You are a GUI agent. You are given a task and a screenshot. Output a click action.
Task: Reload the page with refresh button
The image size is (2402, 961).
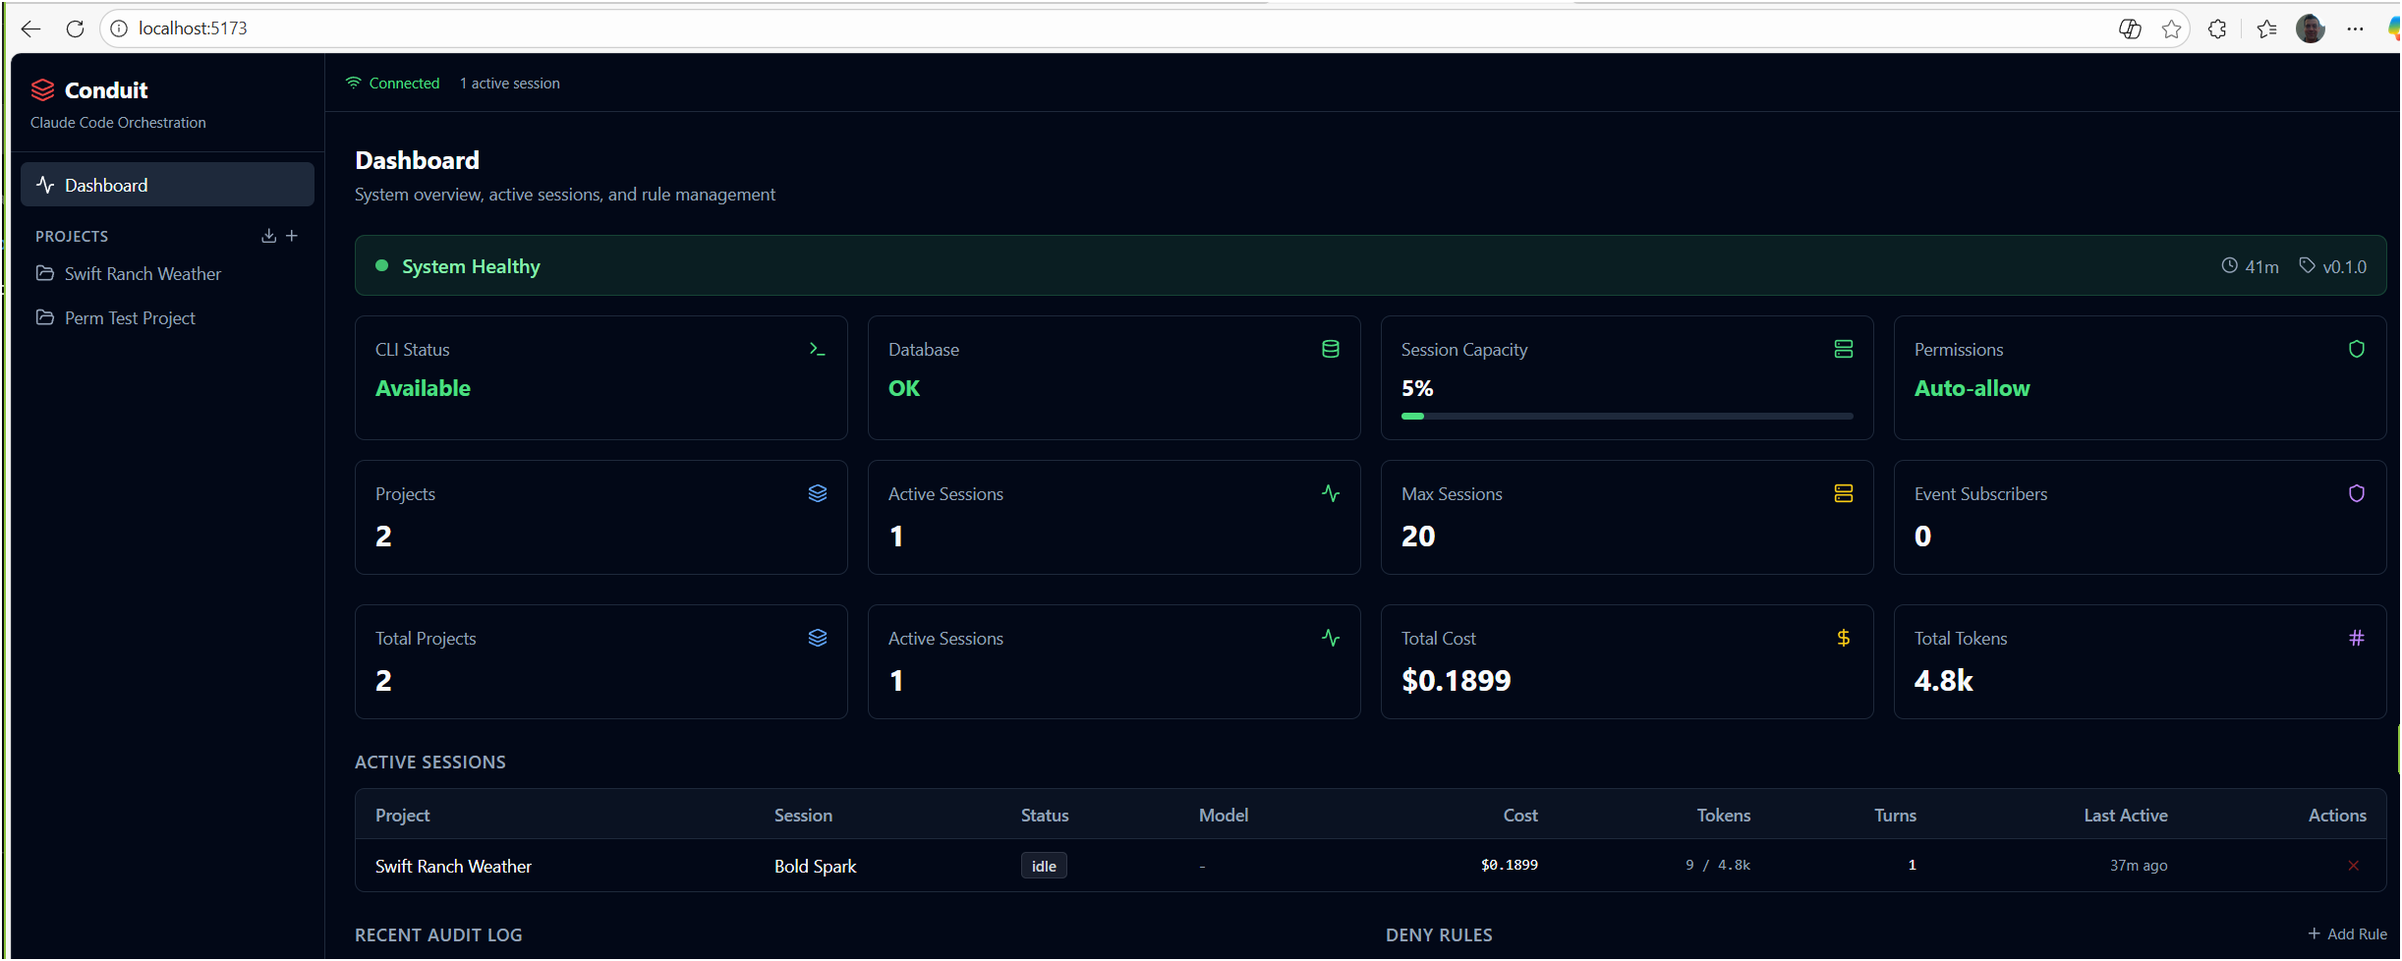point(75,28)
